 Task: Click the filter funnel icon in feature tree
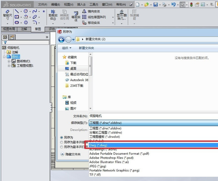point(5,42)
